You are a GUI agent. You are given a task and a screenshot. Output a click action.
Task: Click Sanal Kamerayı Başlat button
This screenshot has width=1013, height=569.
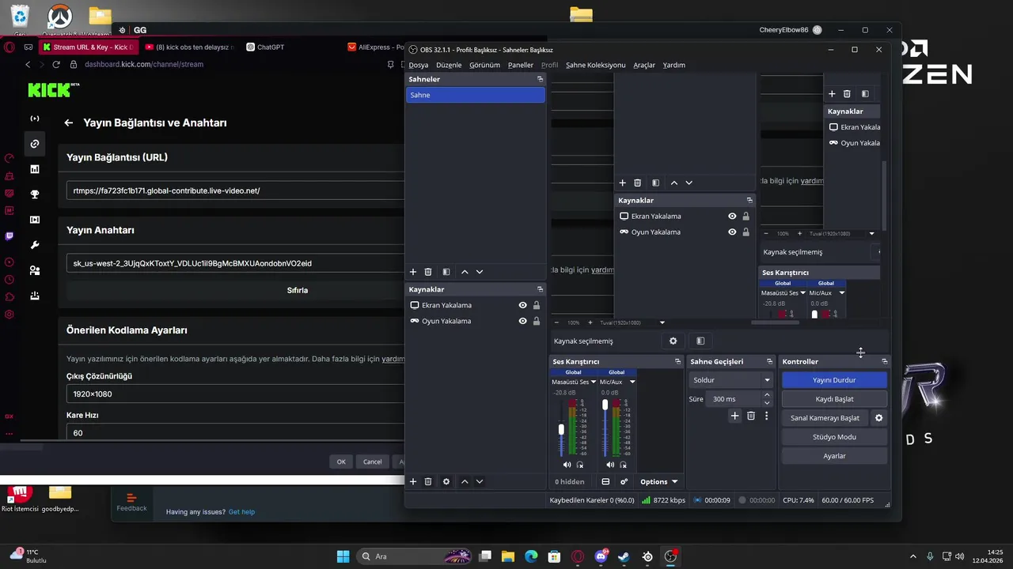[825, 418]
